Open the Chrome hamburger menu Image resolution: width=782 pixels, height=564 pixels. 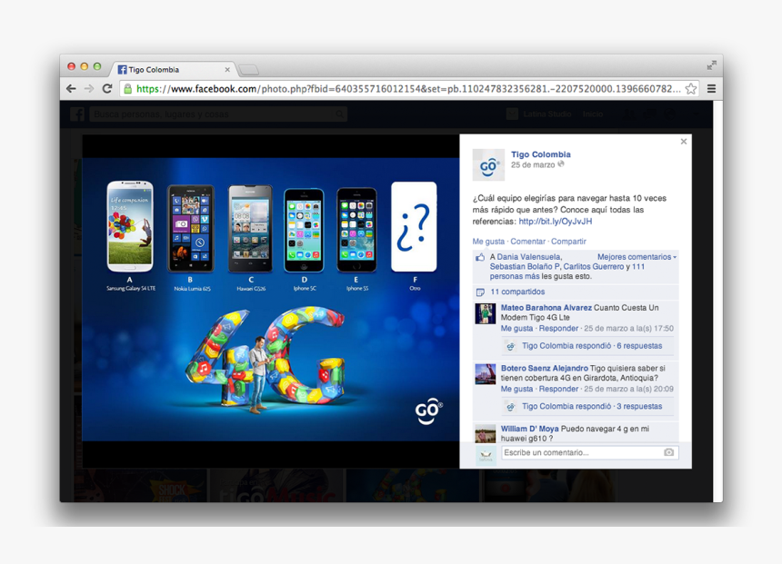(x=712, y=89)
